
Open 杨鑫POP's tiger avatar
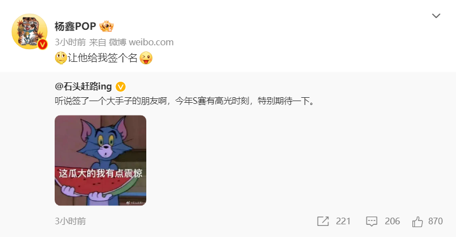pos(29,31)
